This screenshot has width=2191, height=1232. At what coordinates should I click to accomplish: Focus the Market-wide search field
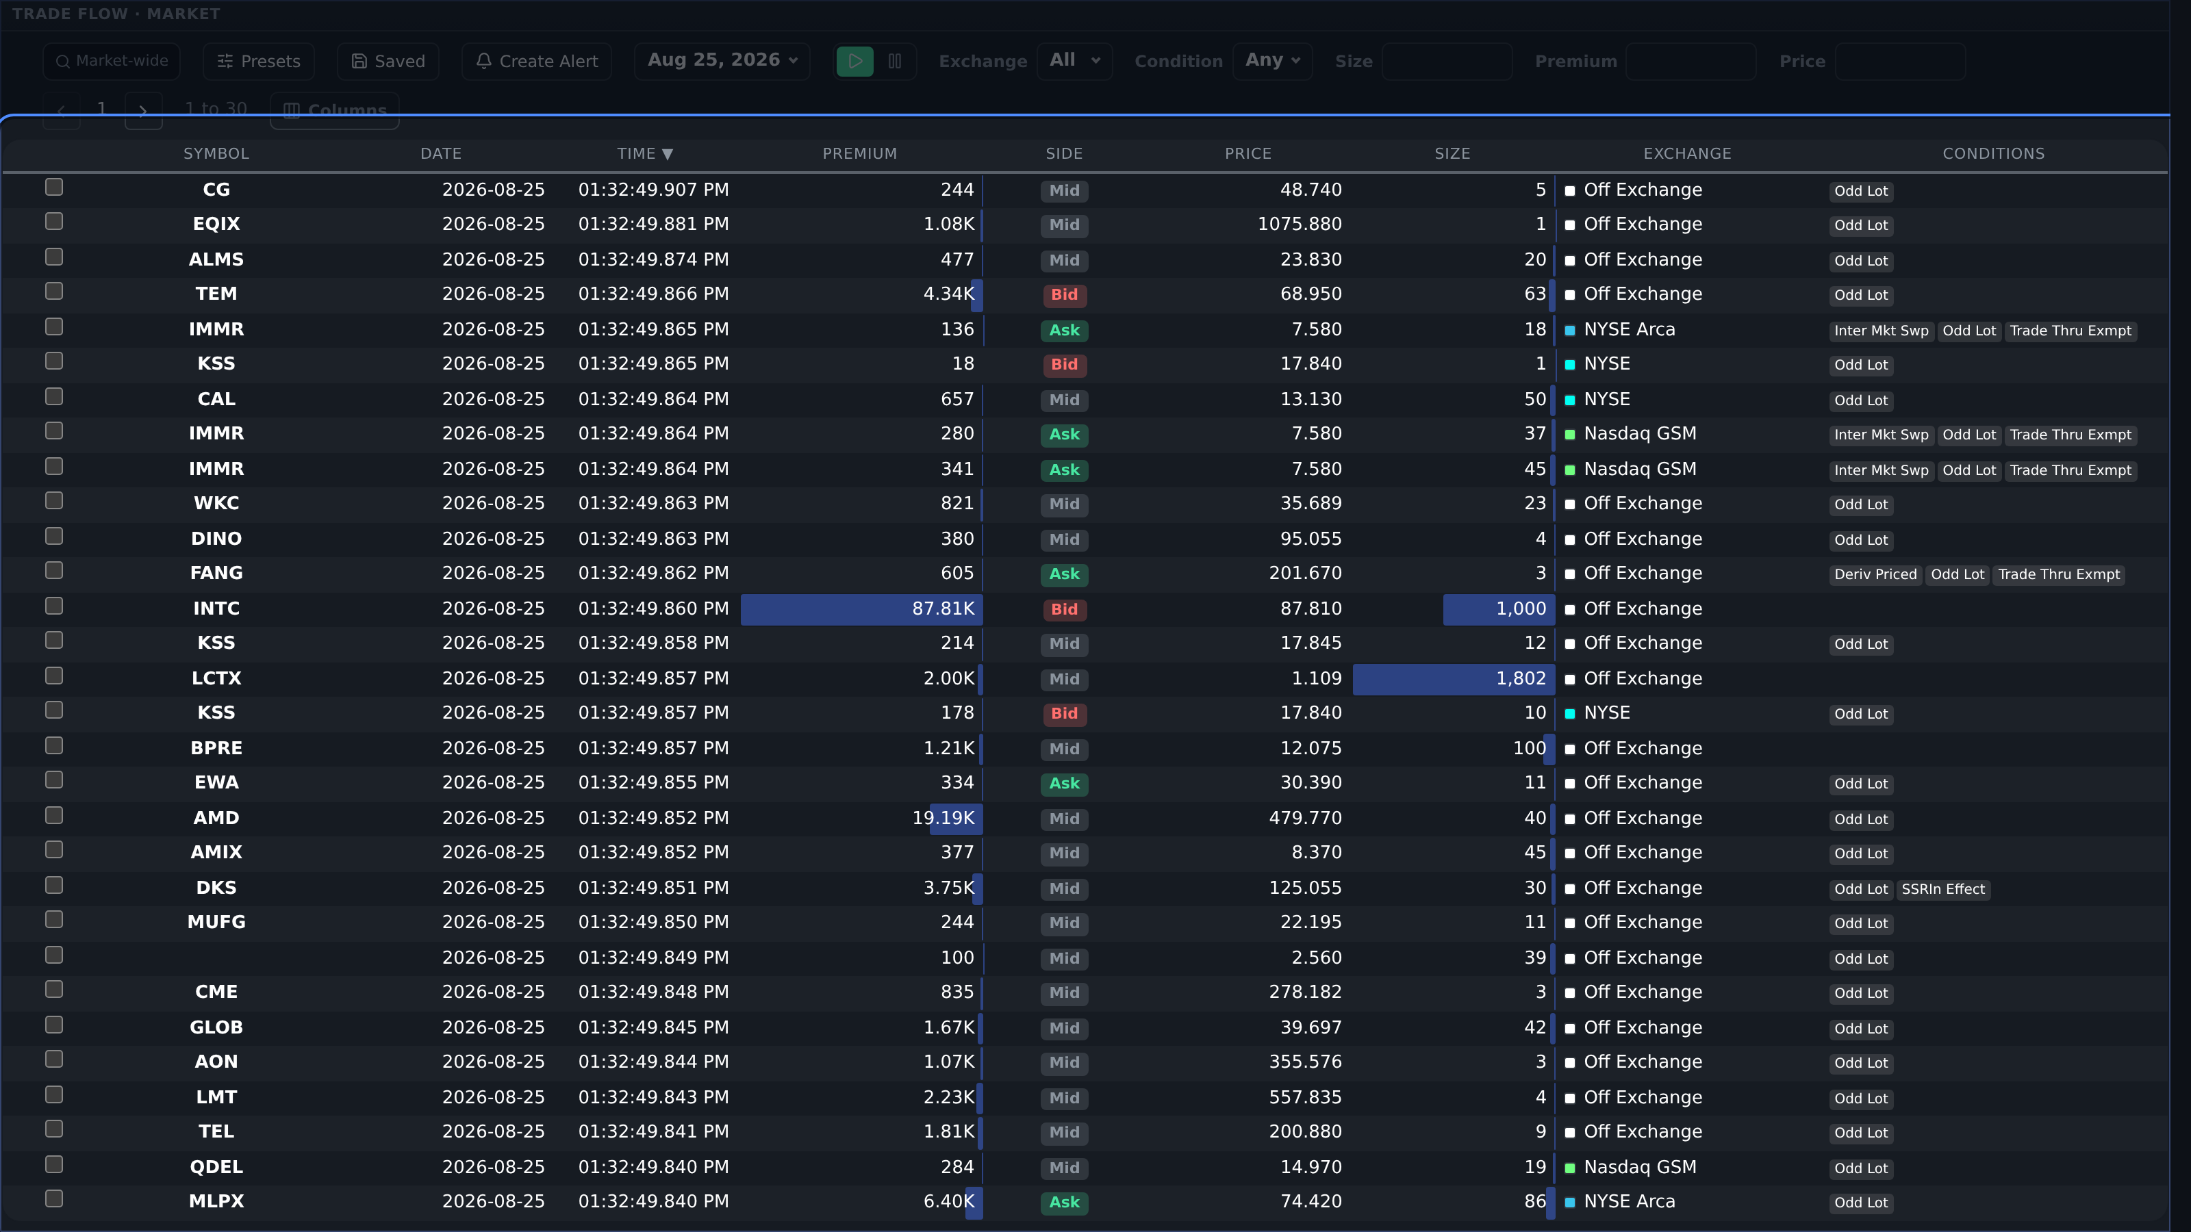click(112, 61)
